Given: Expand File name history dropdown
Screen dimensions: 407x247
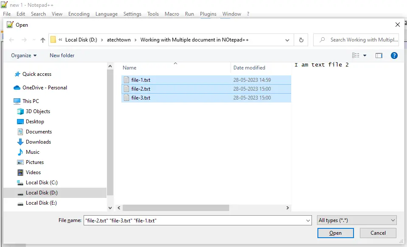Looking at the screenshot, I should (x=308, y=221).
